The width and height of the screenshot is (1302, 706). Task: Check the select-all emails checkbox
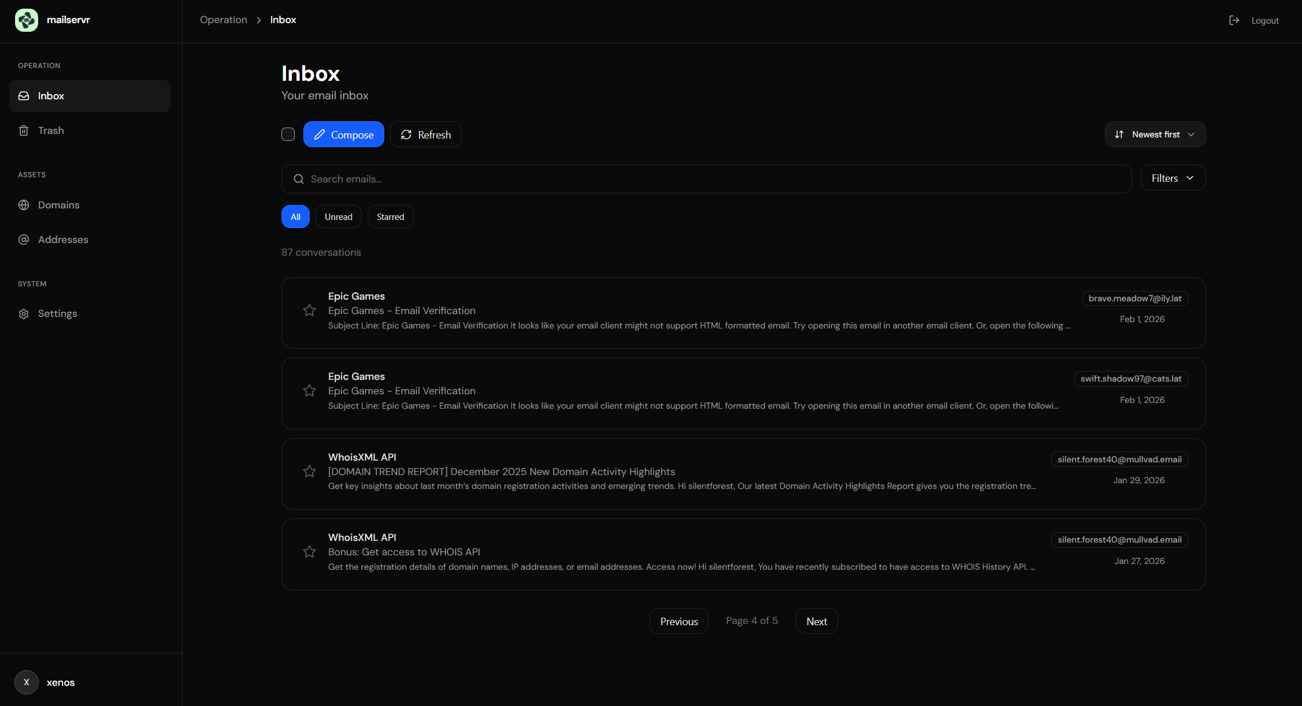(x=288, y=134)
